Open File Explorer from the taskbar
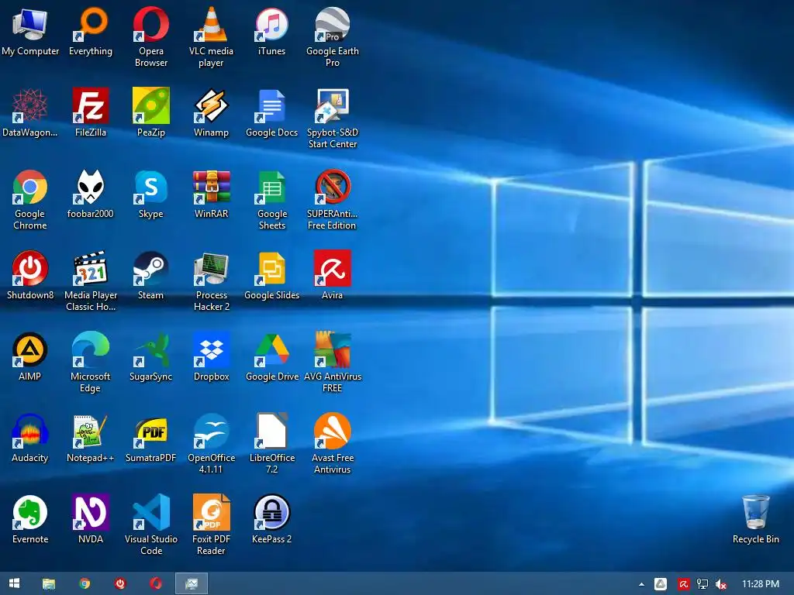 (49, 583)
